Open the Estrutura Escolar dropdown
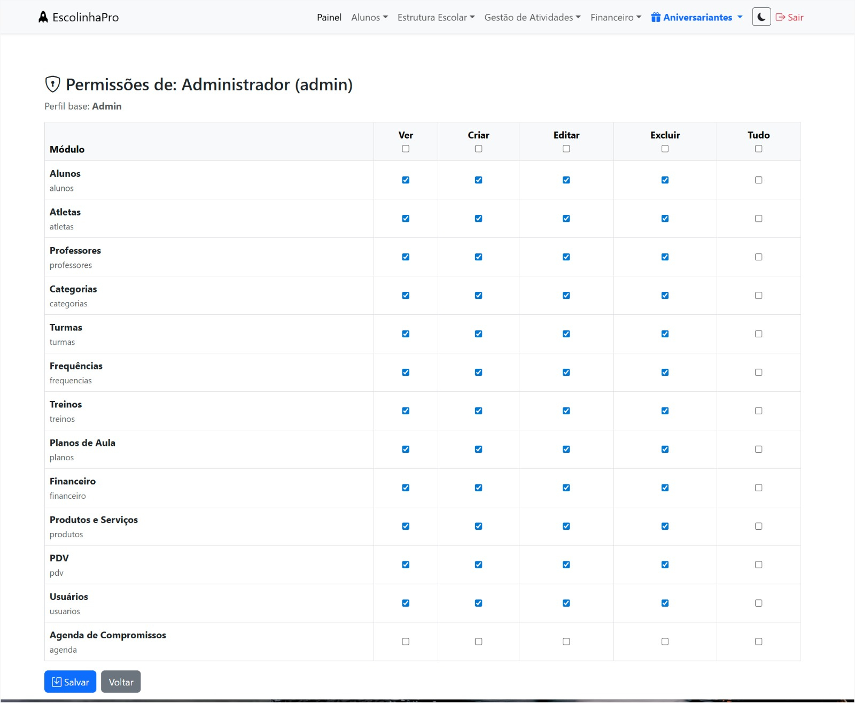The width and height of the screenshot is (855, 703). 436,17
